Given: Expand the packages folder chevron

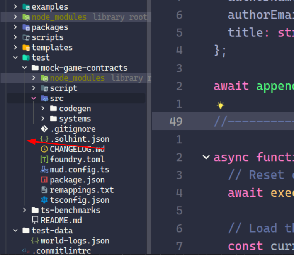Looking at the screenshot, I should (15, 27).
